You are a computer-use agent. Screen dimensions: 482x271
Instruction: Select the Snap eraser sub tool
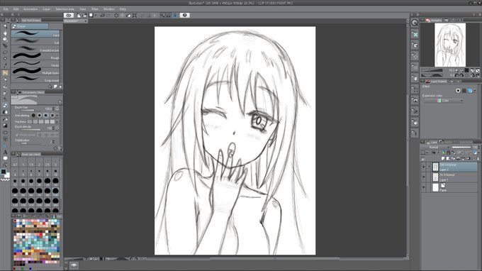click(35, 79)
